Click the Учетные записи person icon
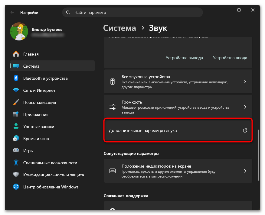Viewport: 265px width, 215px height. click(16, 127)
